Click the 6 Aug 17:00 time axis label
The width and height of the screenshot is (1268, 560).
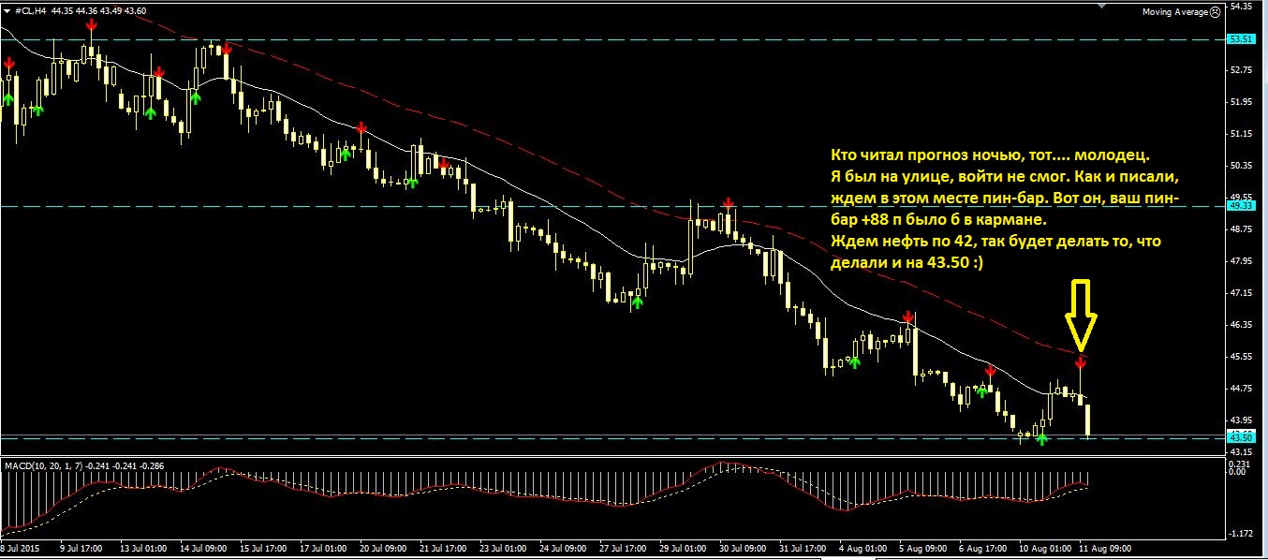(x=981, y=547)
